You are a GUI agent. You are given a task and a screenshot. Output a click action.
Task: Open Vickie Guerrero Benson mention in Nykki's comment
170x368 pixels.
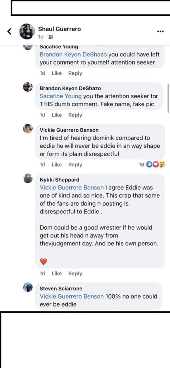tap(72, 188)
